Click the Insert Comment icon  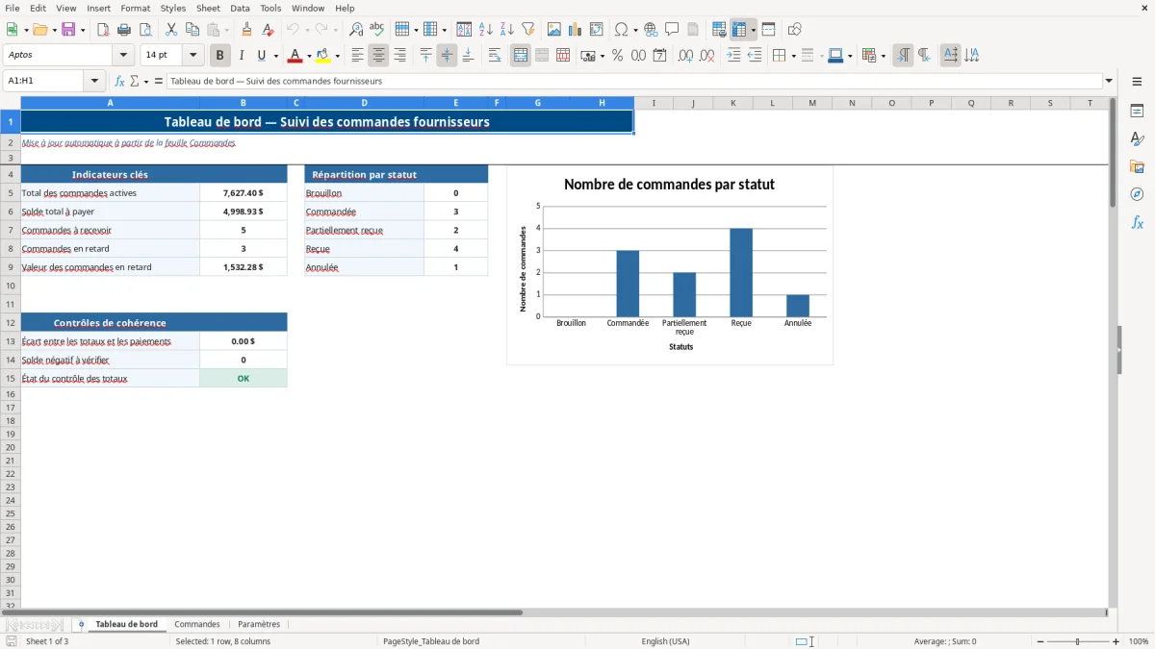(672, 30)
